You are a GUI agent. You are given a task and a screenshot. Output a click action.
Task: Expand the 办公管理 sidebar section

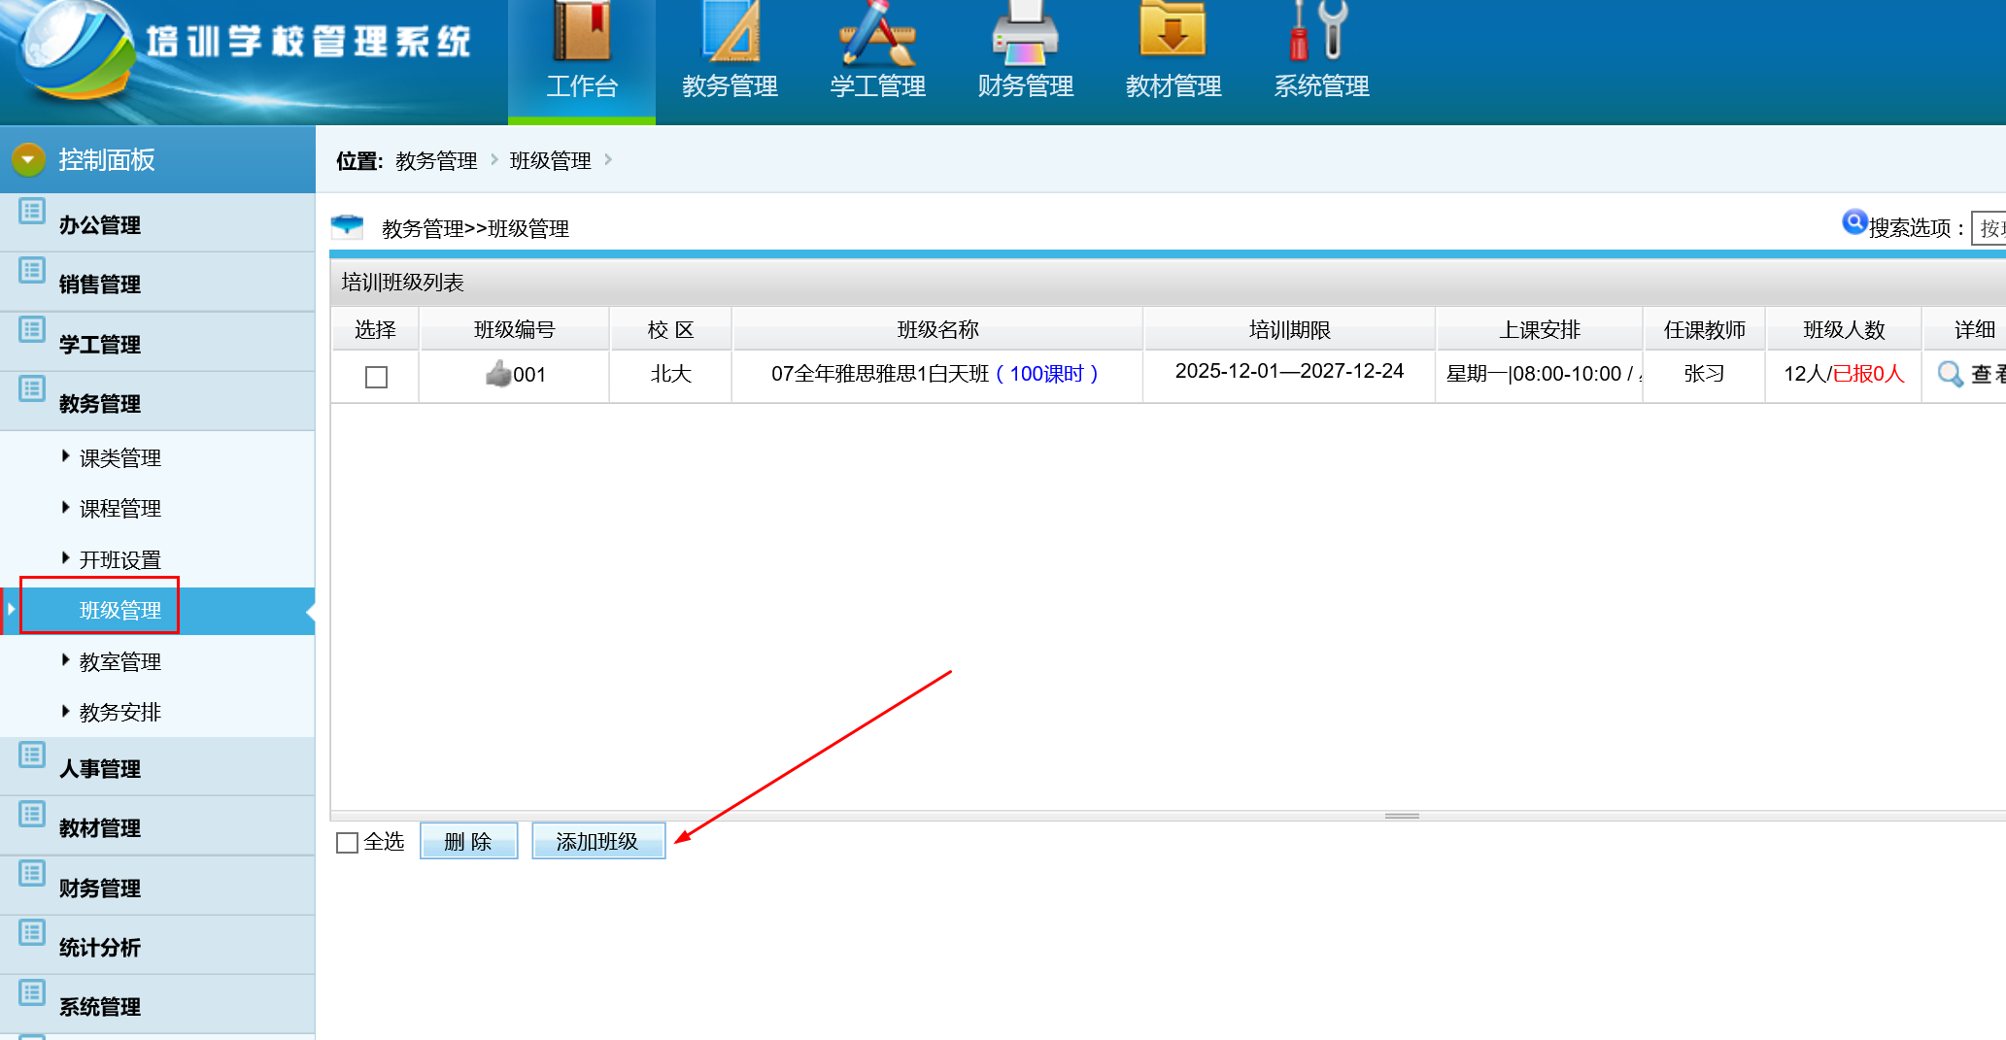[100, 225]
